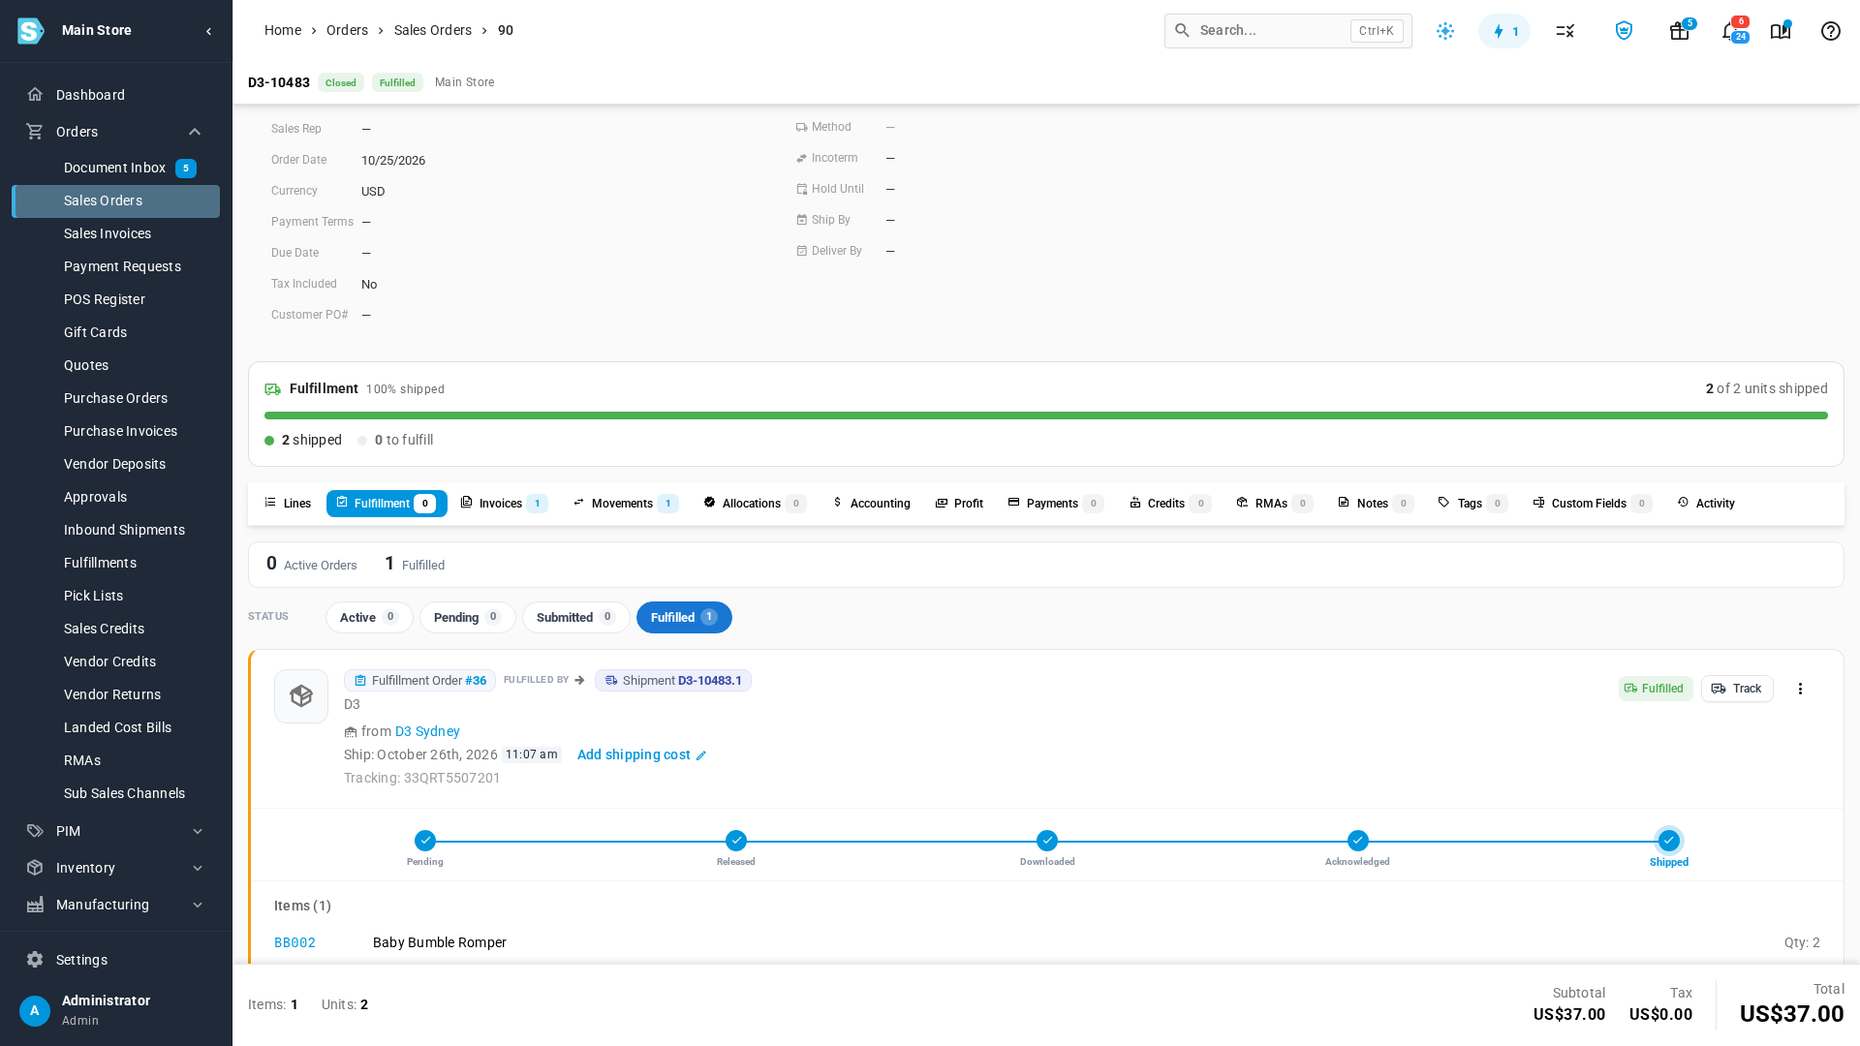Viewport: 1860px width, 1046px height.
Task: Click the Shipped step marker
Action: coord(1668,841)
